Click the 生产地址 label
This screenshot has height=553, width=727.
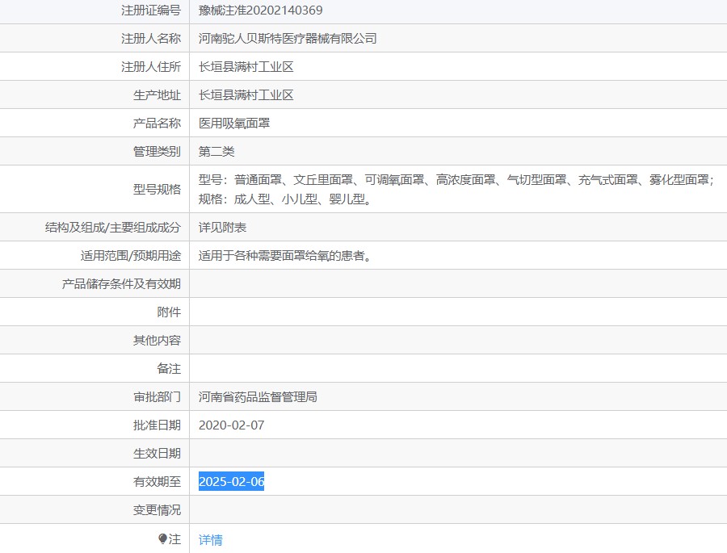(x=158, y=95)
